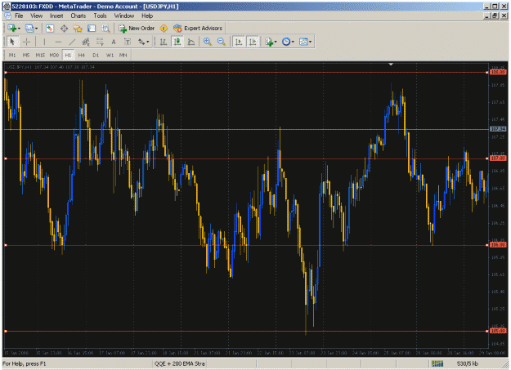The height and width of the screenshot is (370, 511).
Task: Select the equidistant channel tool
Action: coord(86,42)
